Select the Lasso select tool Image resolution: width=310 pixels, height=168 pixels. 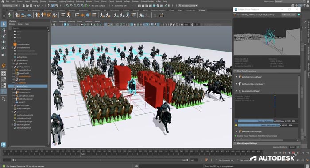[x=4, y=30]
